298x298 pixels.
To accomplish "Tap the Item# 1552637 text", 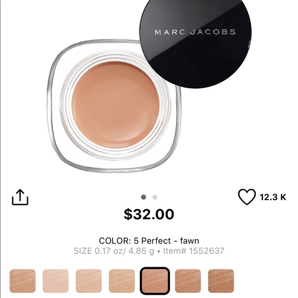I will [194, 251].
